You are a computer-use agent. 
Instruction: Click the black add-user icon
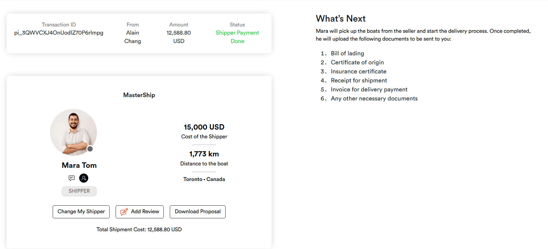coord(84,178)
